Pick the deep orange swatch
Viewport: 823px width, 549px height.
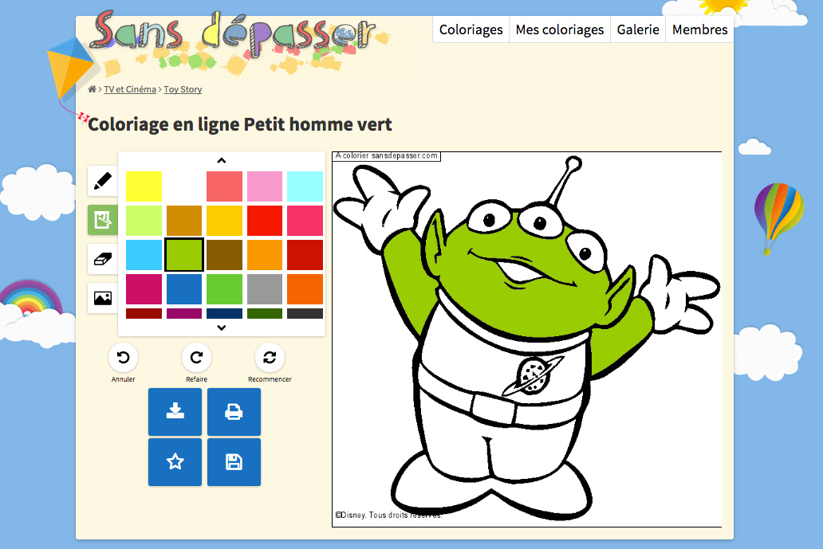point(305,289)
